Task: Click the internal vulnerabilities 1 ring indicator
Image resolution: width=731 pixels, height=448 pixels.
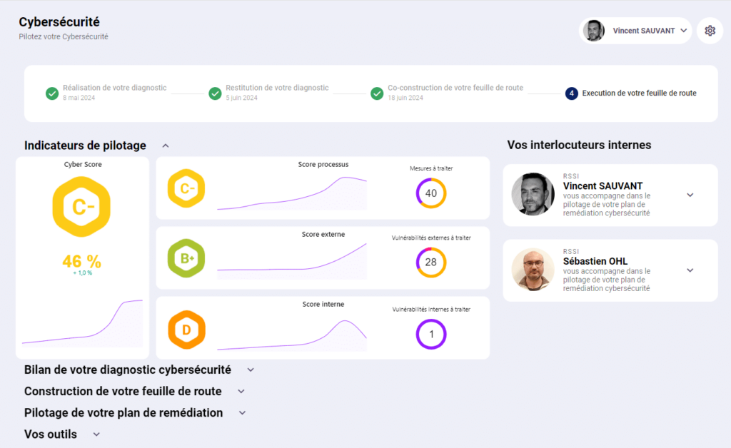Action: coord(431,334)
